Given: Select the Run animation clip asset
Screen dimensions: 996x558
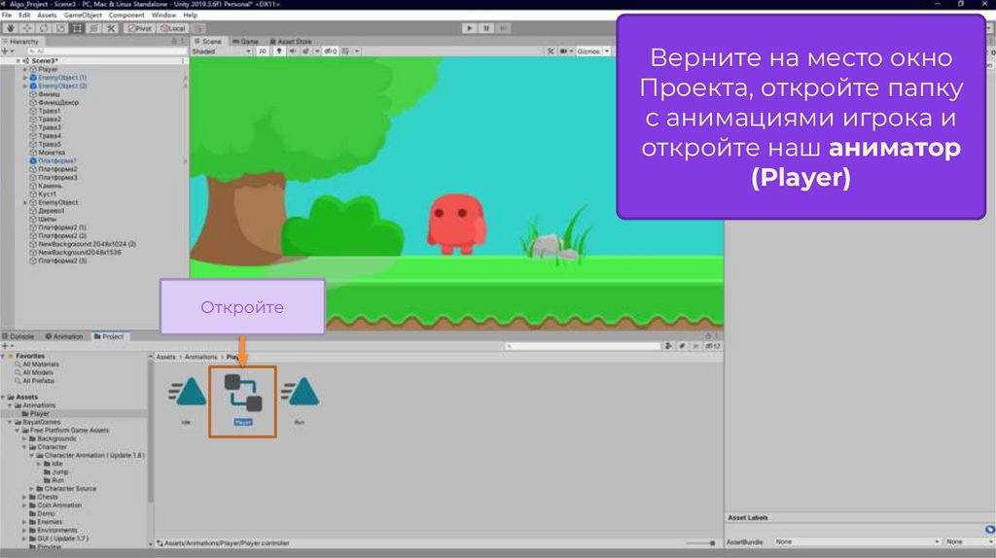Looking at the screenshot, I should 300,400.
